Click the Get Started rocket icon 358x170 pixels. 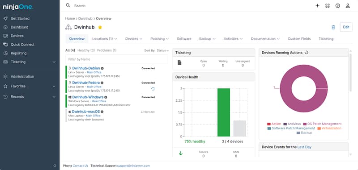[6, 19]
